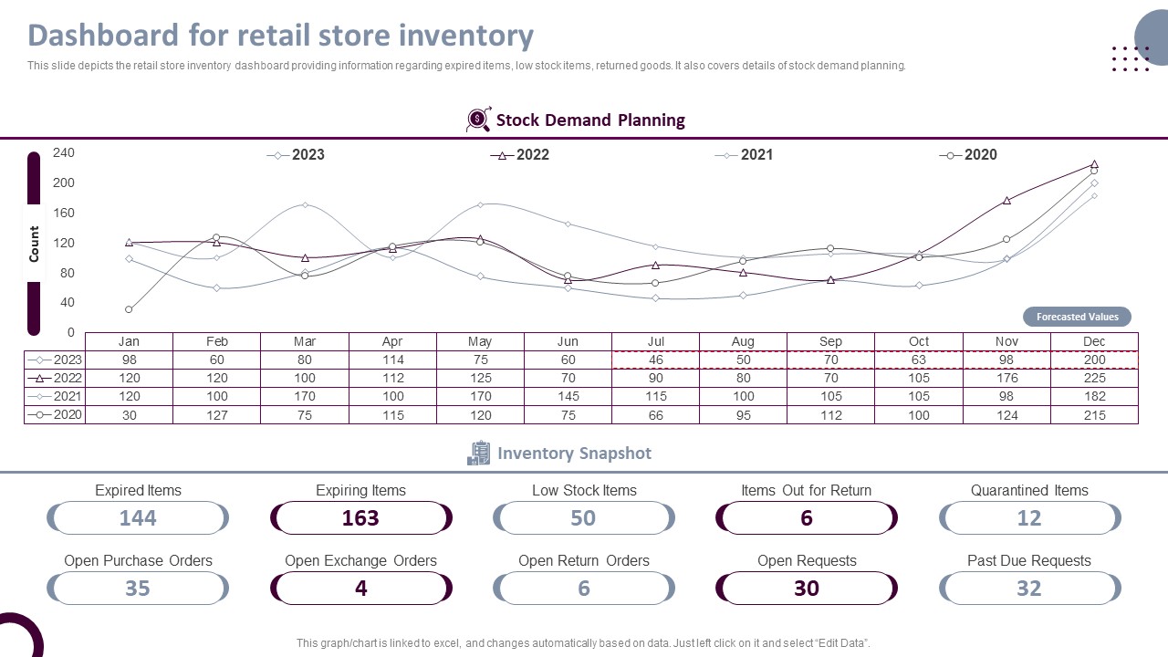Screen dimensions: 1168x657
Task: Click the Stock Demand Planning heading
Action: point(590,120)
